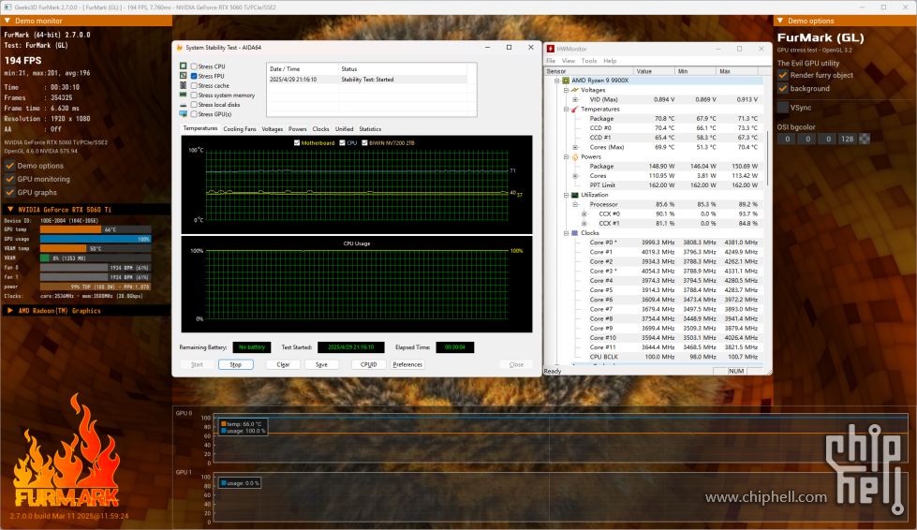This screenshot has width=917, height=530.
Task: Click the Stress CPU chip icon
Action: point(183,66)
